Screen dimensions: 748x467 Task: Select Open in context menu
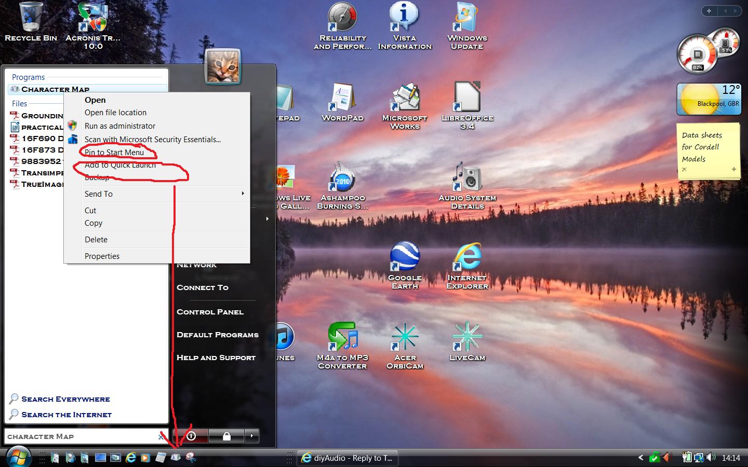[x=95, y=100]
